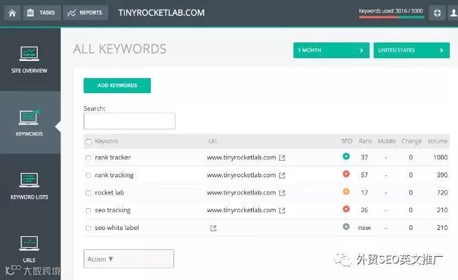Open the user account icon
This screenshot has height=280, width=458.
pyautogui.click(x=453, y=13)
